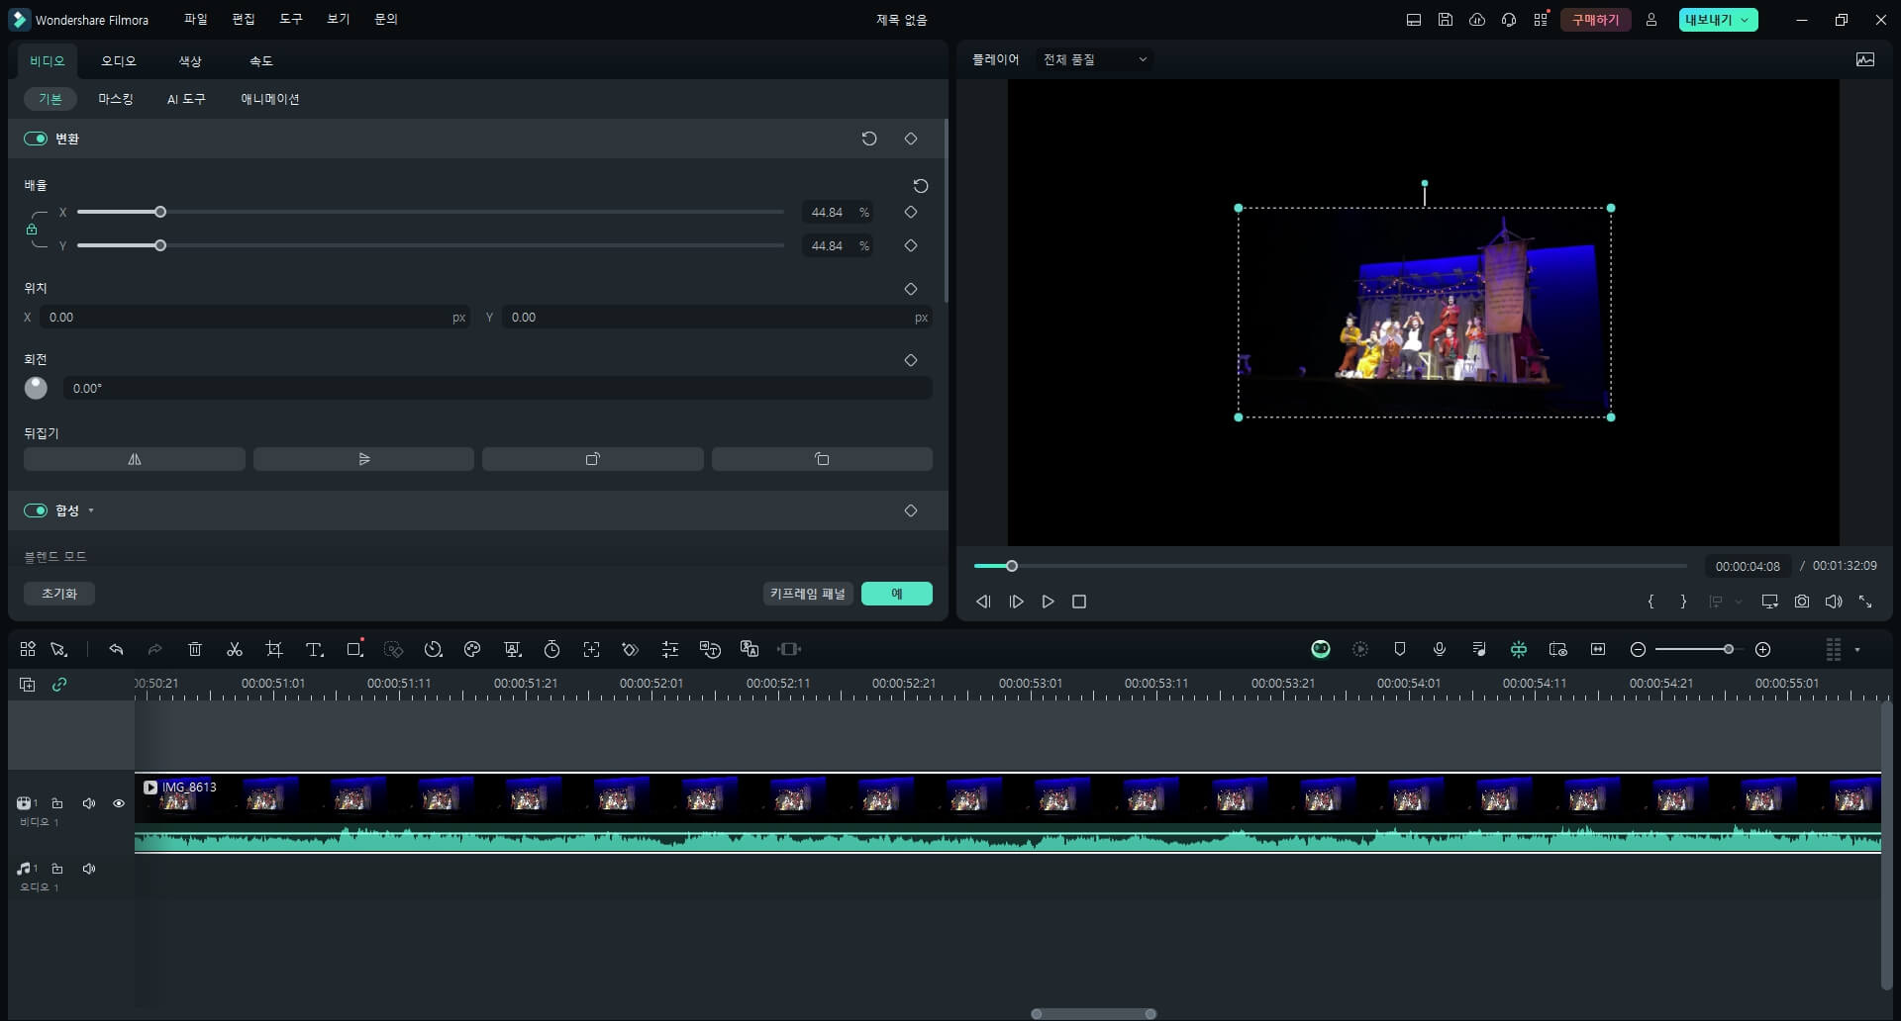Take a snapshot with camera icon
This screenshot has height=1021, width=1901.
coord(1802,602)
